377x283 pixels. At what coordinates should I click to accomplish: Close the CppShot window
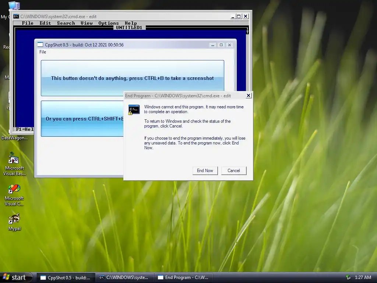[230, 45]
